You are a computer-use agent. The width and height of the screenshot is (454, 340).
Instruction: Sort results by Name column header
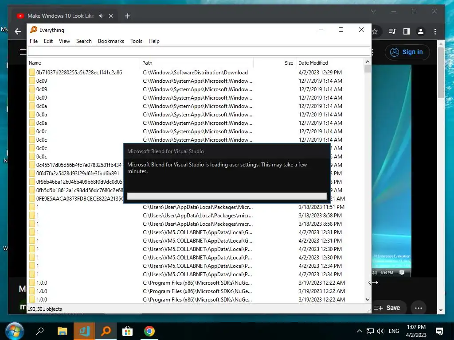tap(83, 63)
